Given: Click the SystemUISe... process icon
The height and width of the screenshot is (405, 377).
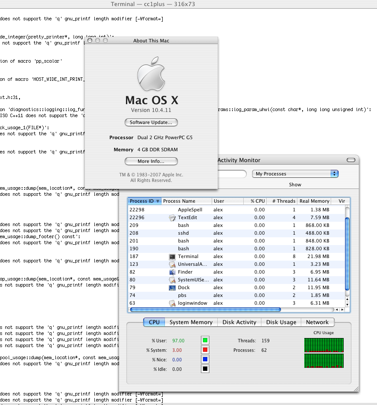Looking at the screenshot, I should pos(172,280).
